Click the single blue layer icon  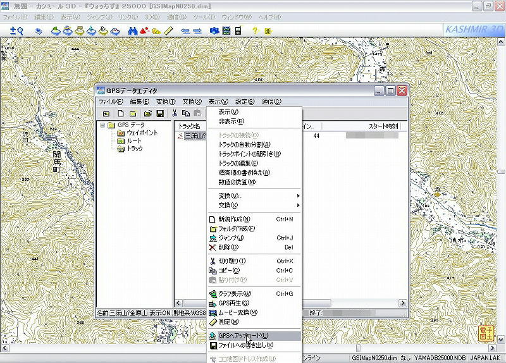pos(39,31)
